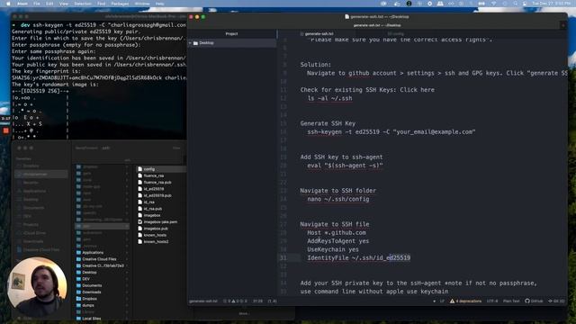Expand the Applications folder chevron in the Finder column
This screenshot has height=324, width=576.
(x=127, y=253)
